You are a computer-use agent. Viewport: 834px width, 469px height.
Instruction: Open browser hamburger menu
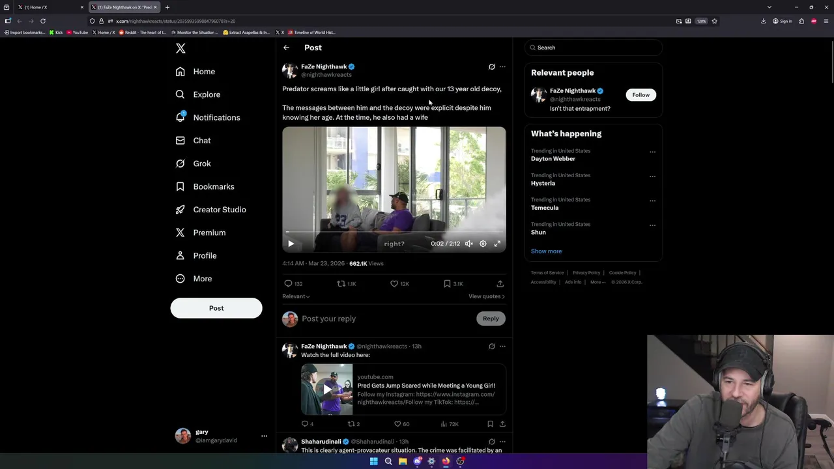click(826, 21)
